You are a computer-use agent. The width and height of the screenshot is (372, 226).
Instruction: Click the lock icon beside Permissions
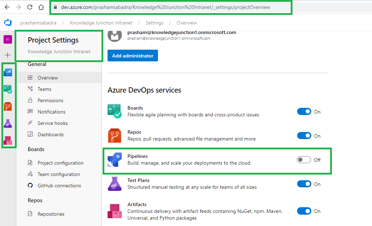(30, 100)
